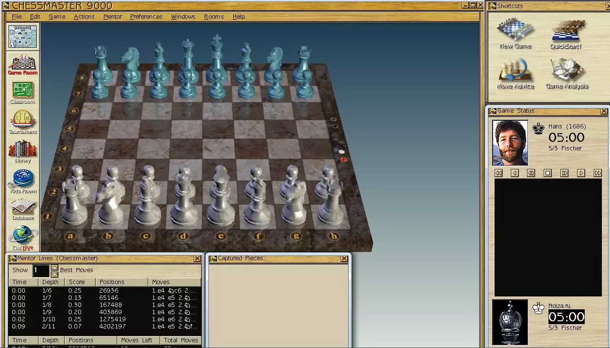Image resolution: width=610 pixels, height=348 pixels.
Task: Click Nolza.ru's highlighted 05:00 clock
Action: (566, 316)
